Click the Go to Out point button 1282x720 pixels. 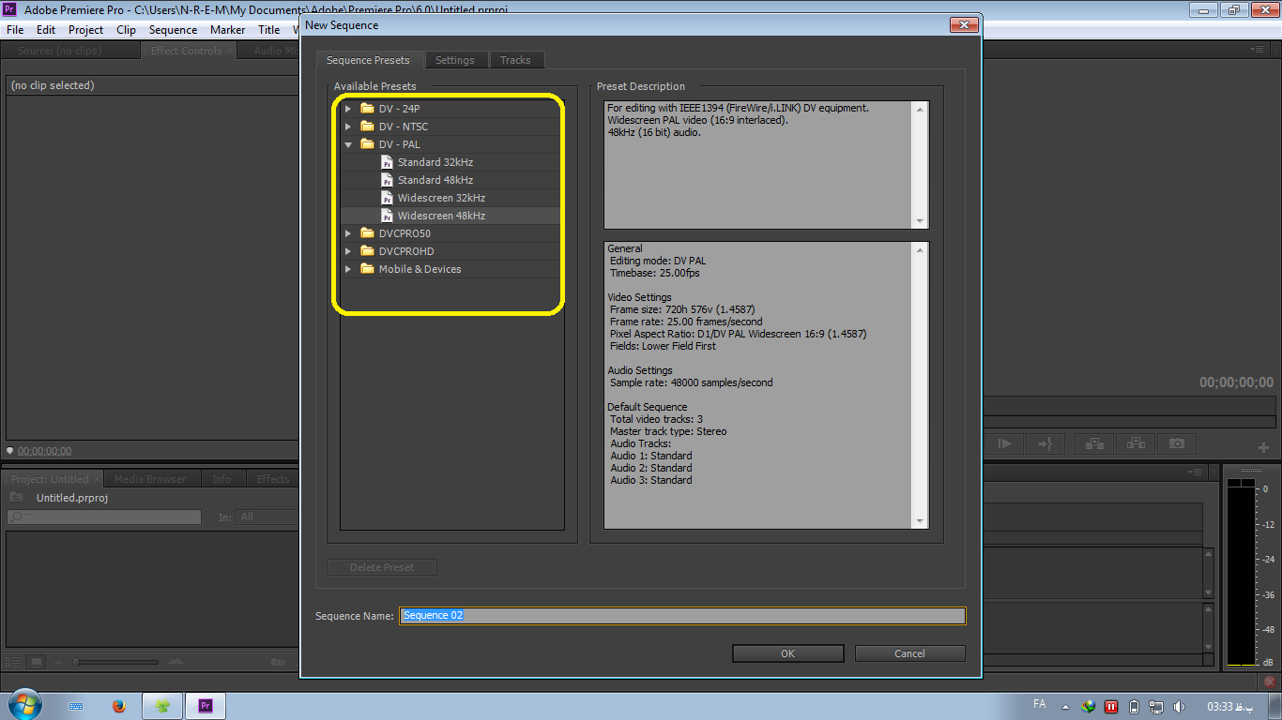tap(1045, 443)
